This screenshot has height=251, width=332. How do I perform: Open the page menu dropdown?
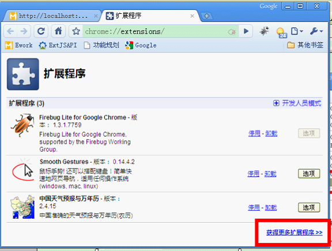(x=297, y=31)
